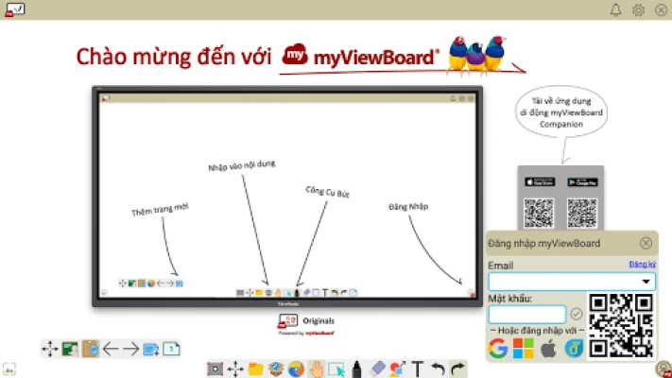This screenshot has height=378, width=672.
Task: Click the 'Chào mừng đến với' heading
Action: pos(174,57)
